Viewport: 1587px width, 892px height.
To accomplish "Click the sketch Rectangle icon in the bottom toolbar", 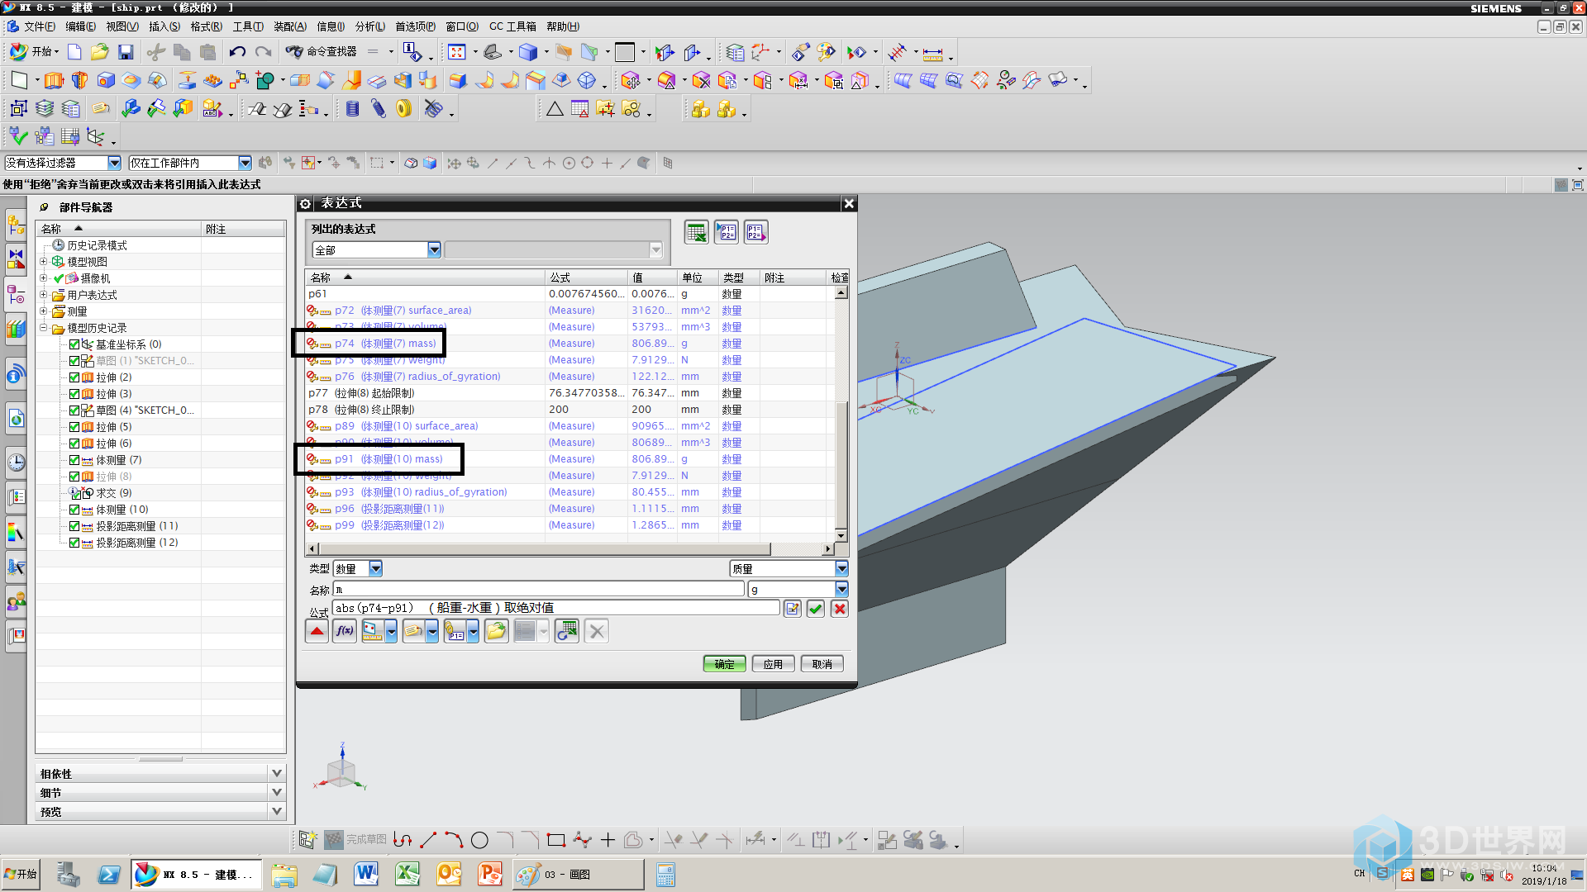I will [x=555, y=841].
